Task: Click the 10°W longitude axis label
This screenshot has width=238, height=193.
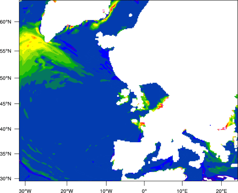Action: [106, 191]
